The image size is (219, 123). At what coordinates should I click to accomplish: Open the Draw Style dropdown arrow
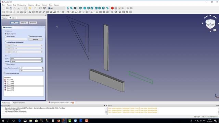pyautogui.click(x=78, y=8)
